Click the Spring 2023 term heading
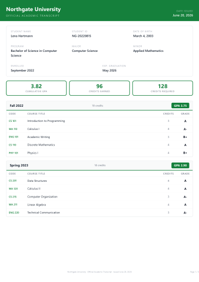 point(19,165)
